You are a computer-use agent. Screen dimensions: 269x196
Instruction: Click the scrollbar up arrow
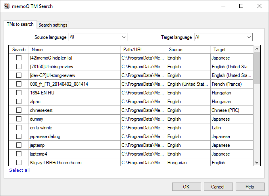pos(257,49)
